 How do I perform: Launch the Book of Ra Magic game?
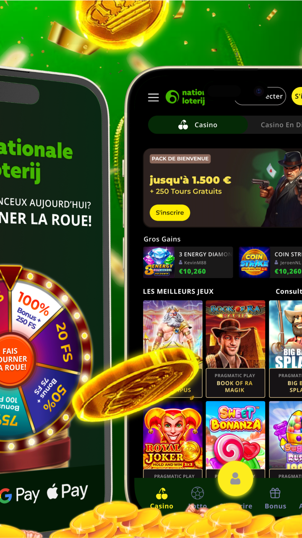[235, 349]
